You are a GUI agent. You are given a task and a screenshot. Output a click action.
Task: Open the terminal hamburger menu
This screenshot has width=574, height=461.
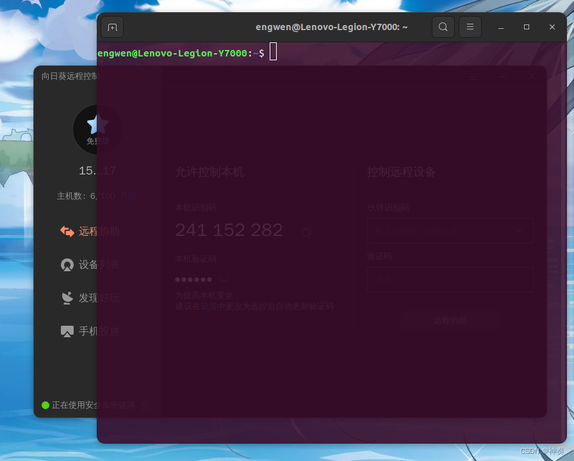coord(470,27)
